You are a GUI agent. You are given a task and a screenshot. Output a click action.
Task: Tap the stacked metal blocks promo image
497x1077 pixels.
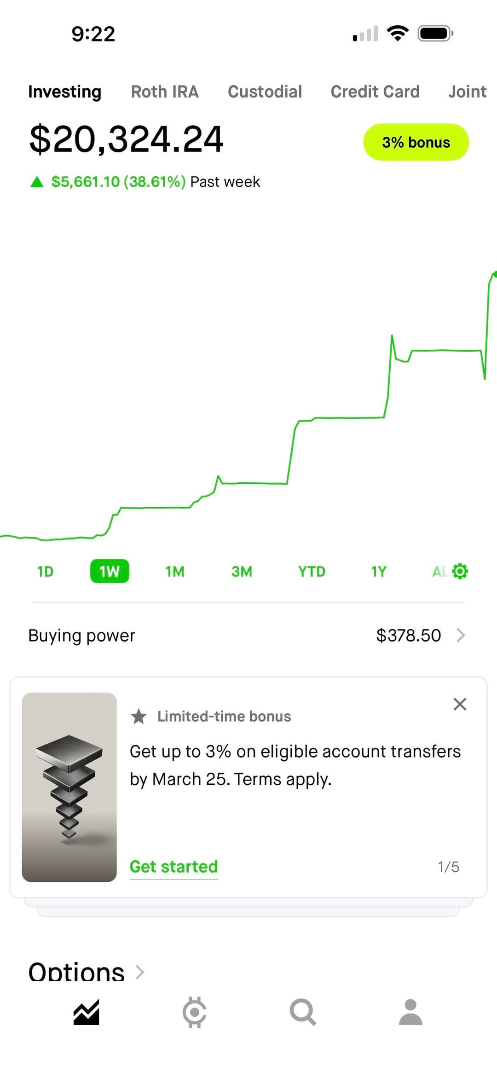69,787
